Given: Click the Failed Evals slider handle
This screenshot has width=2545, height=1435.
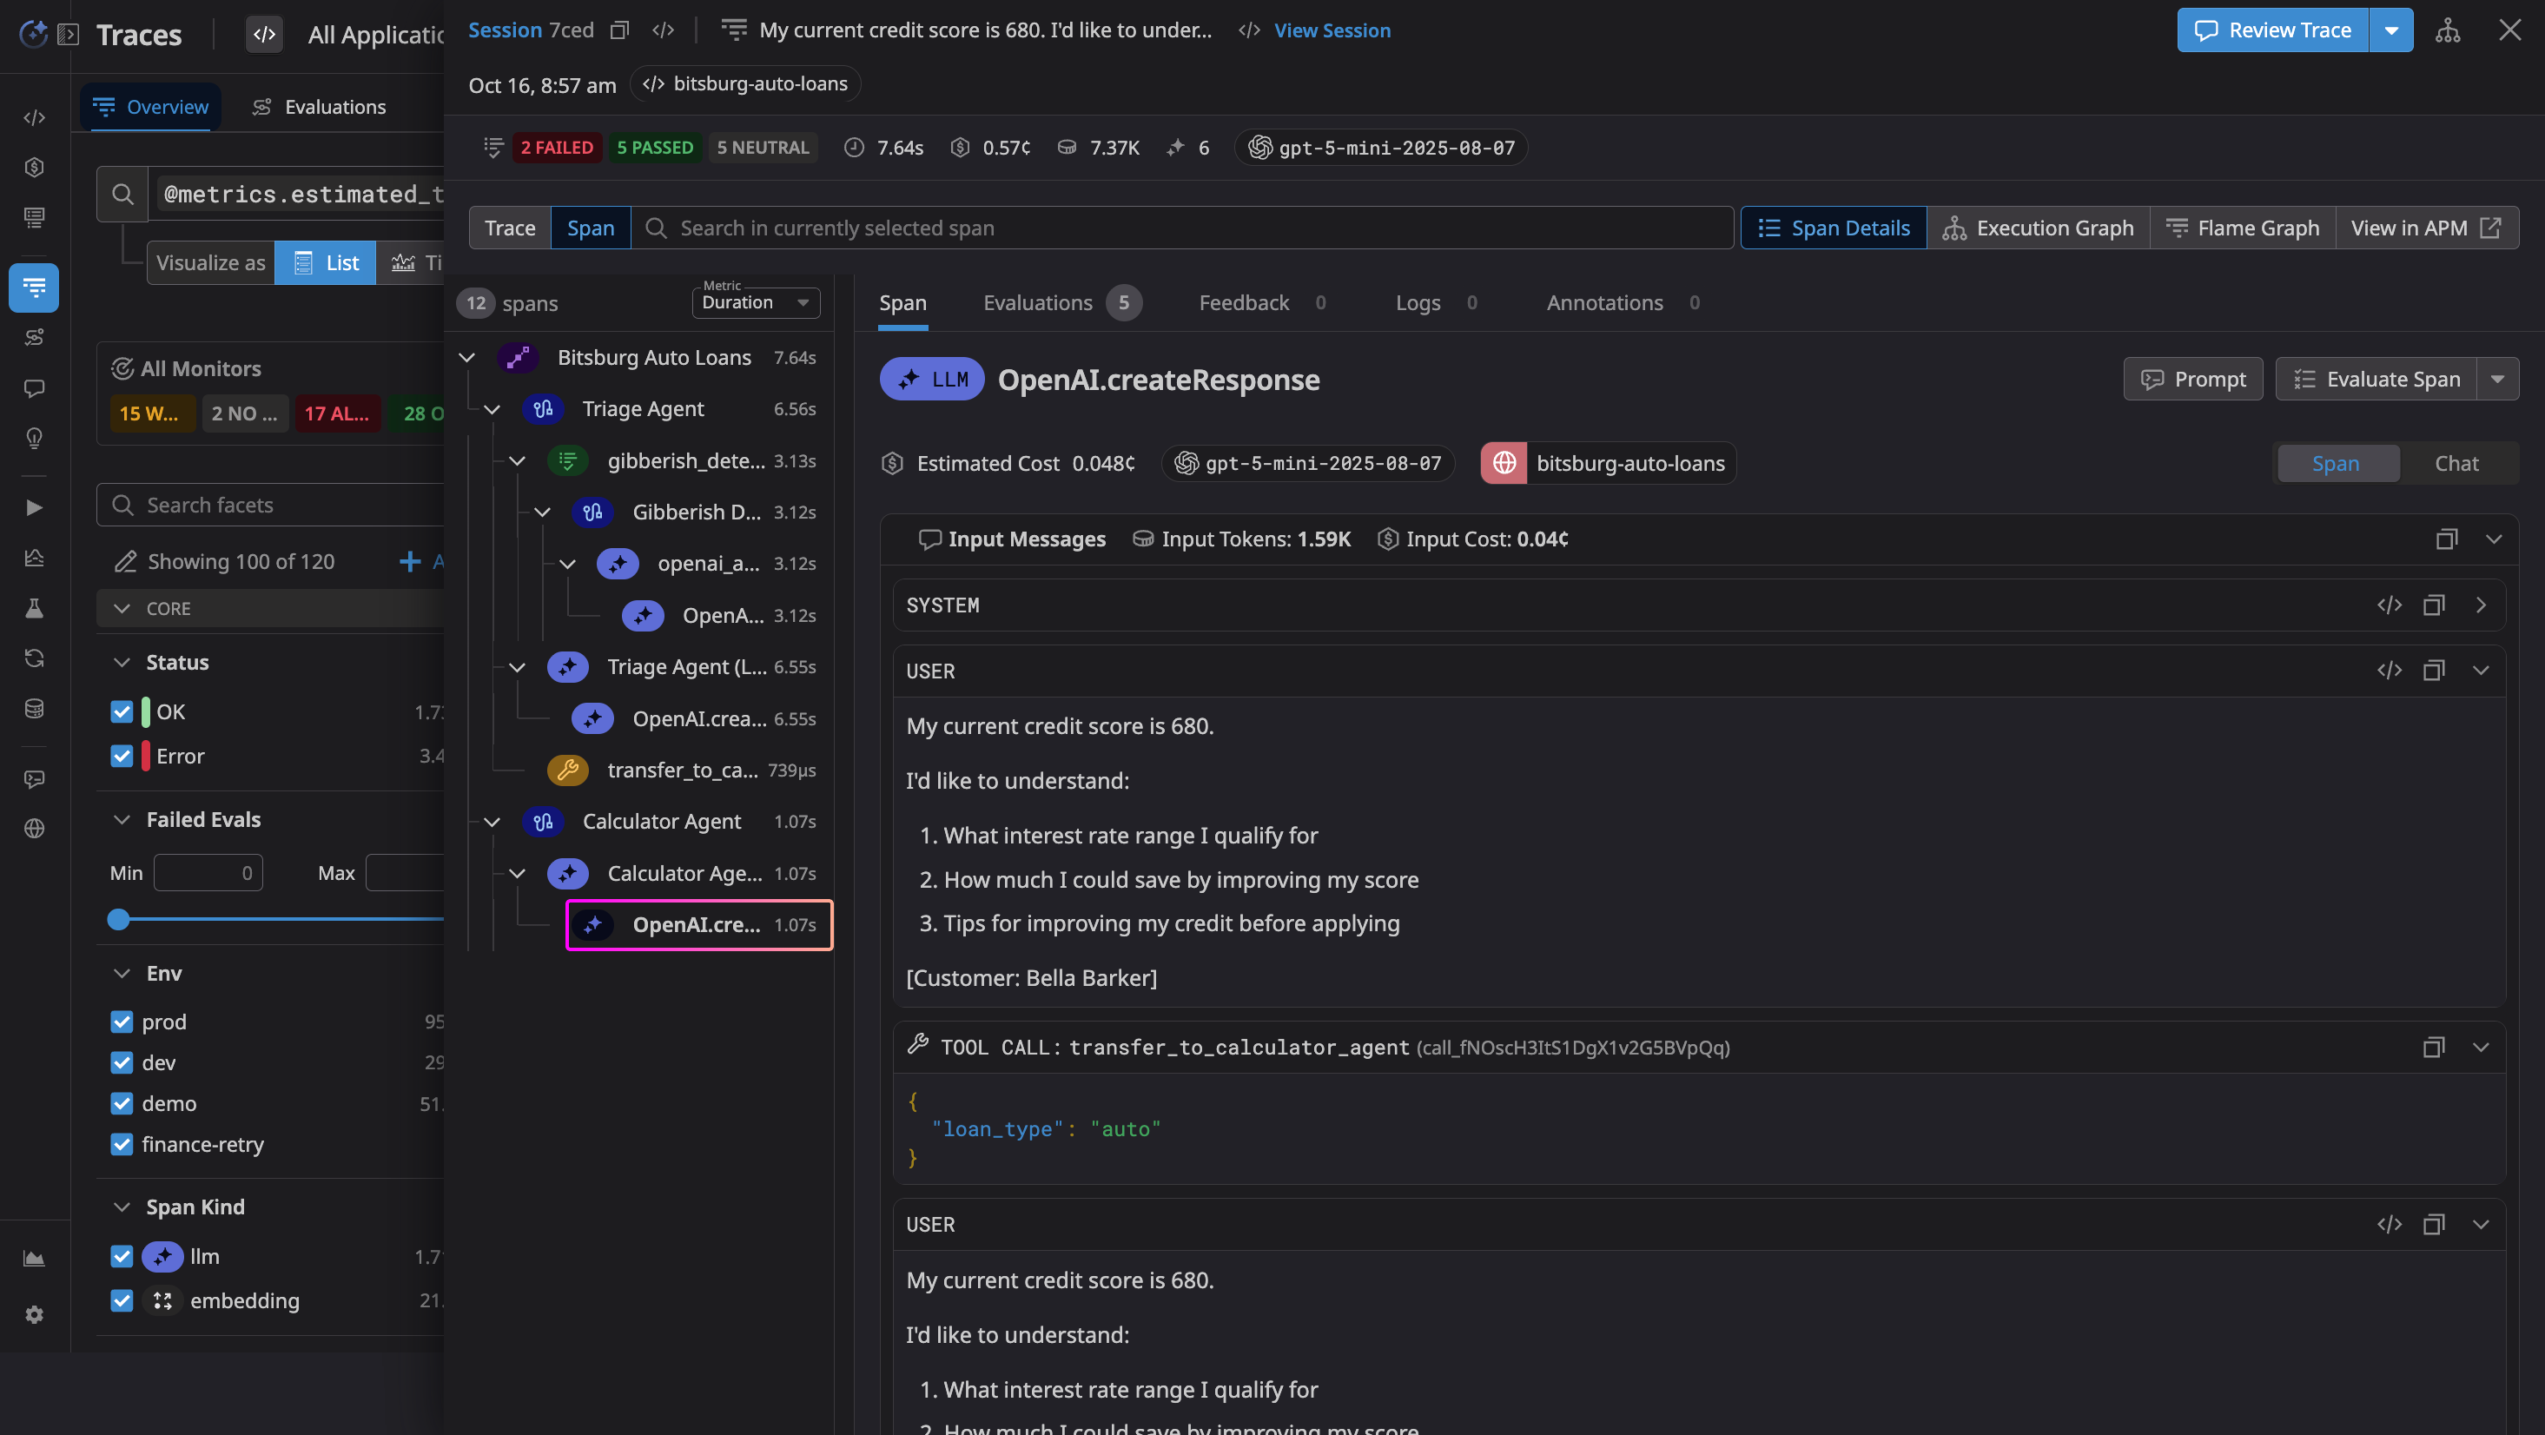Looking at the screenshot, I should [x=118, y=920].
